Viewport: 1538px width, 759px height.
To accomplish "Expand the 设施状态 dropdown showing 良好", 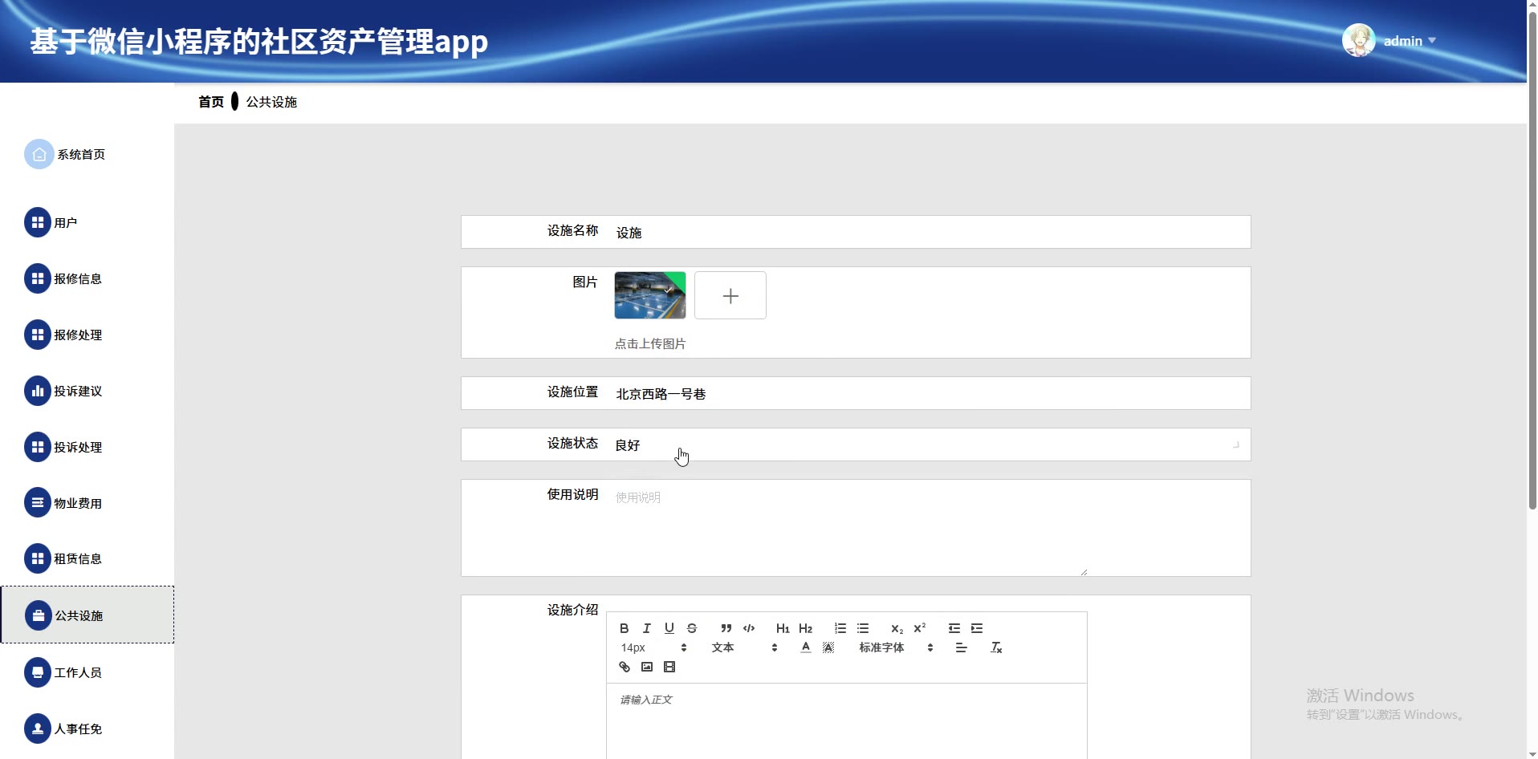I will [923, 444].
